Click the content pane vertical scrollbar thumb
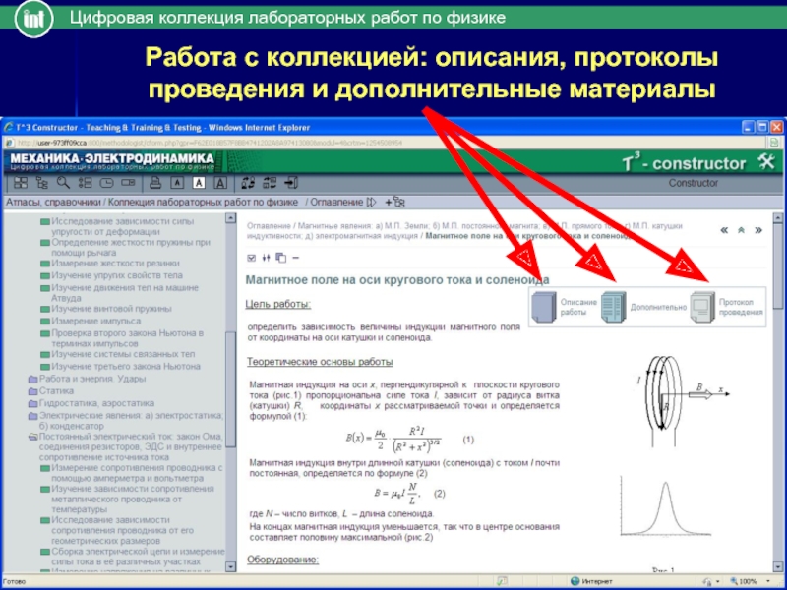This screenshot has height=590, width=787. tap(777, 265)
